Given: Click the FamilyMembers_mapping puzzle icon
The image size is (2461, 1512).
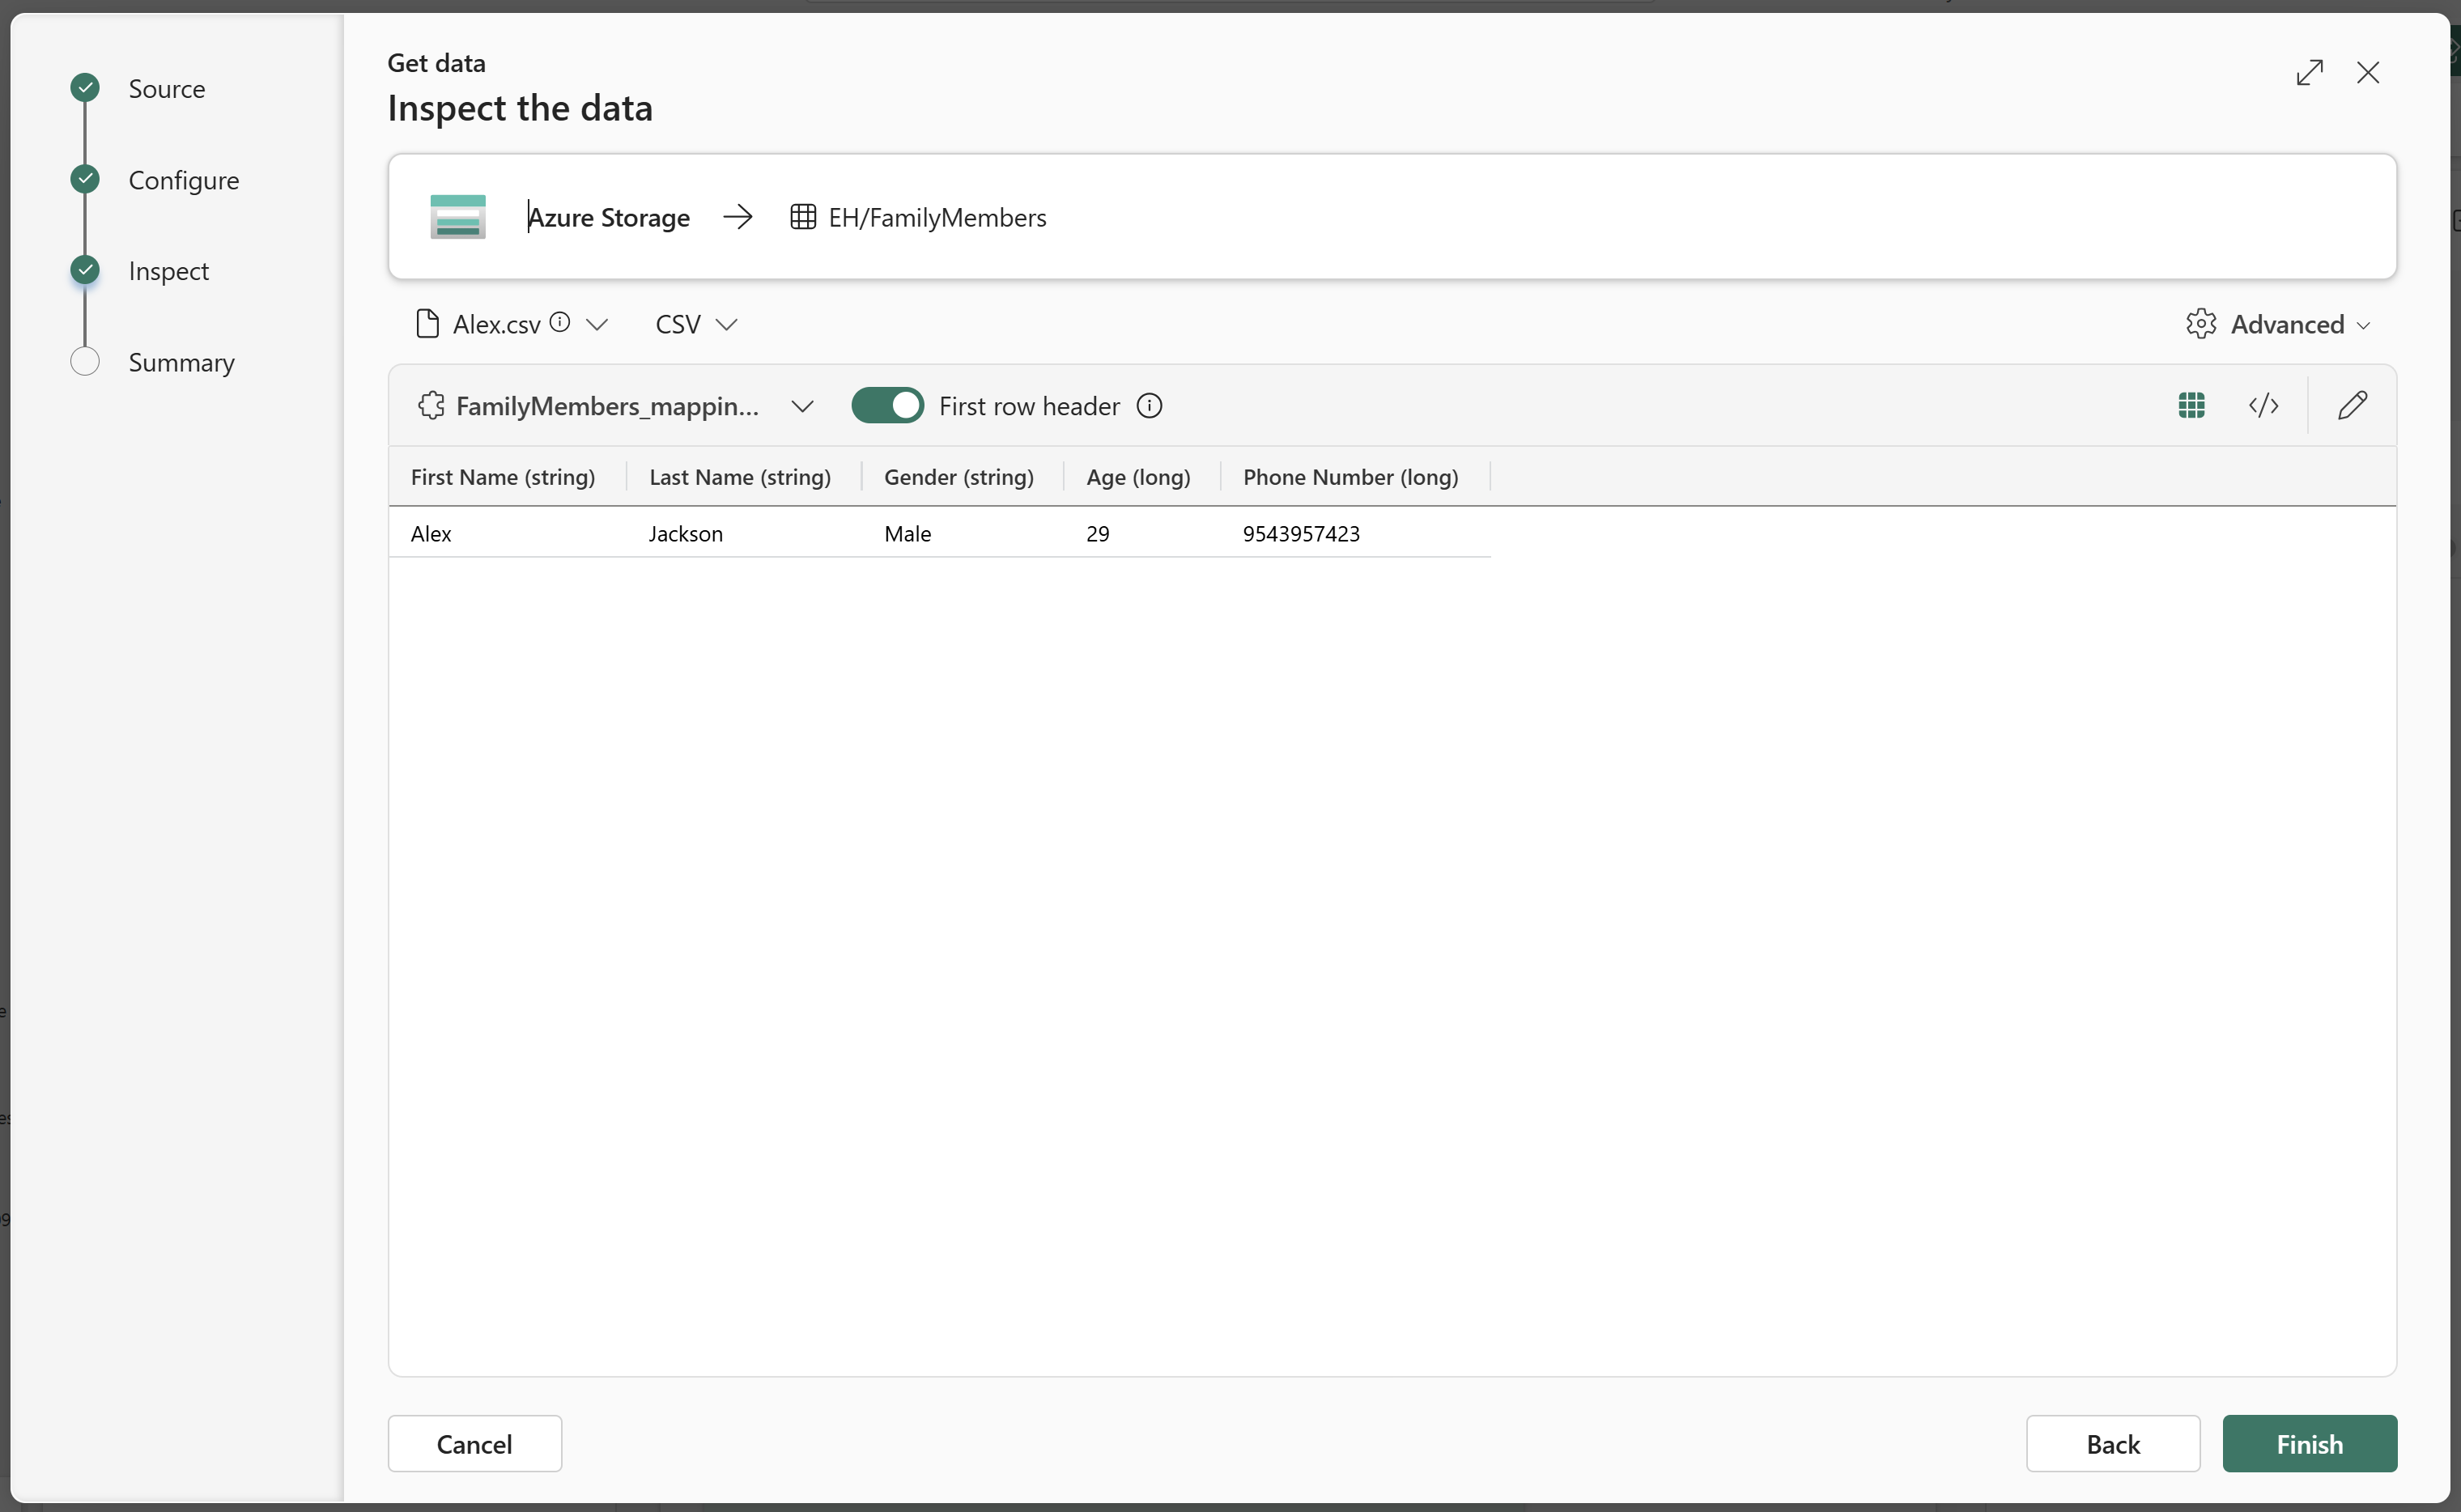Looking at the screenshot, I should (431, 405).
